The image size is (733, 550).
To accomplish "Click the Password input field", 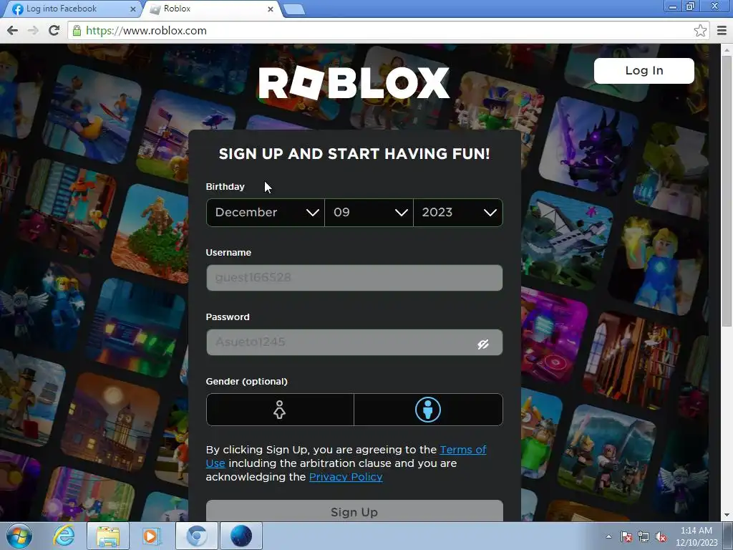I will (x=354, y=342).
